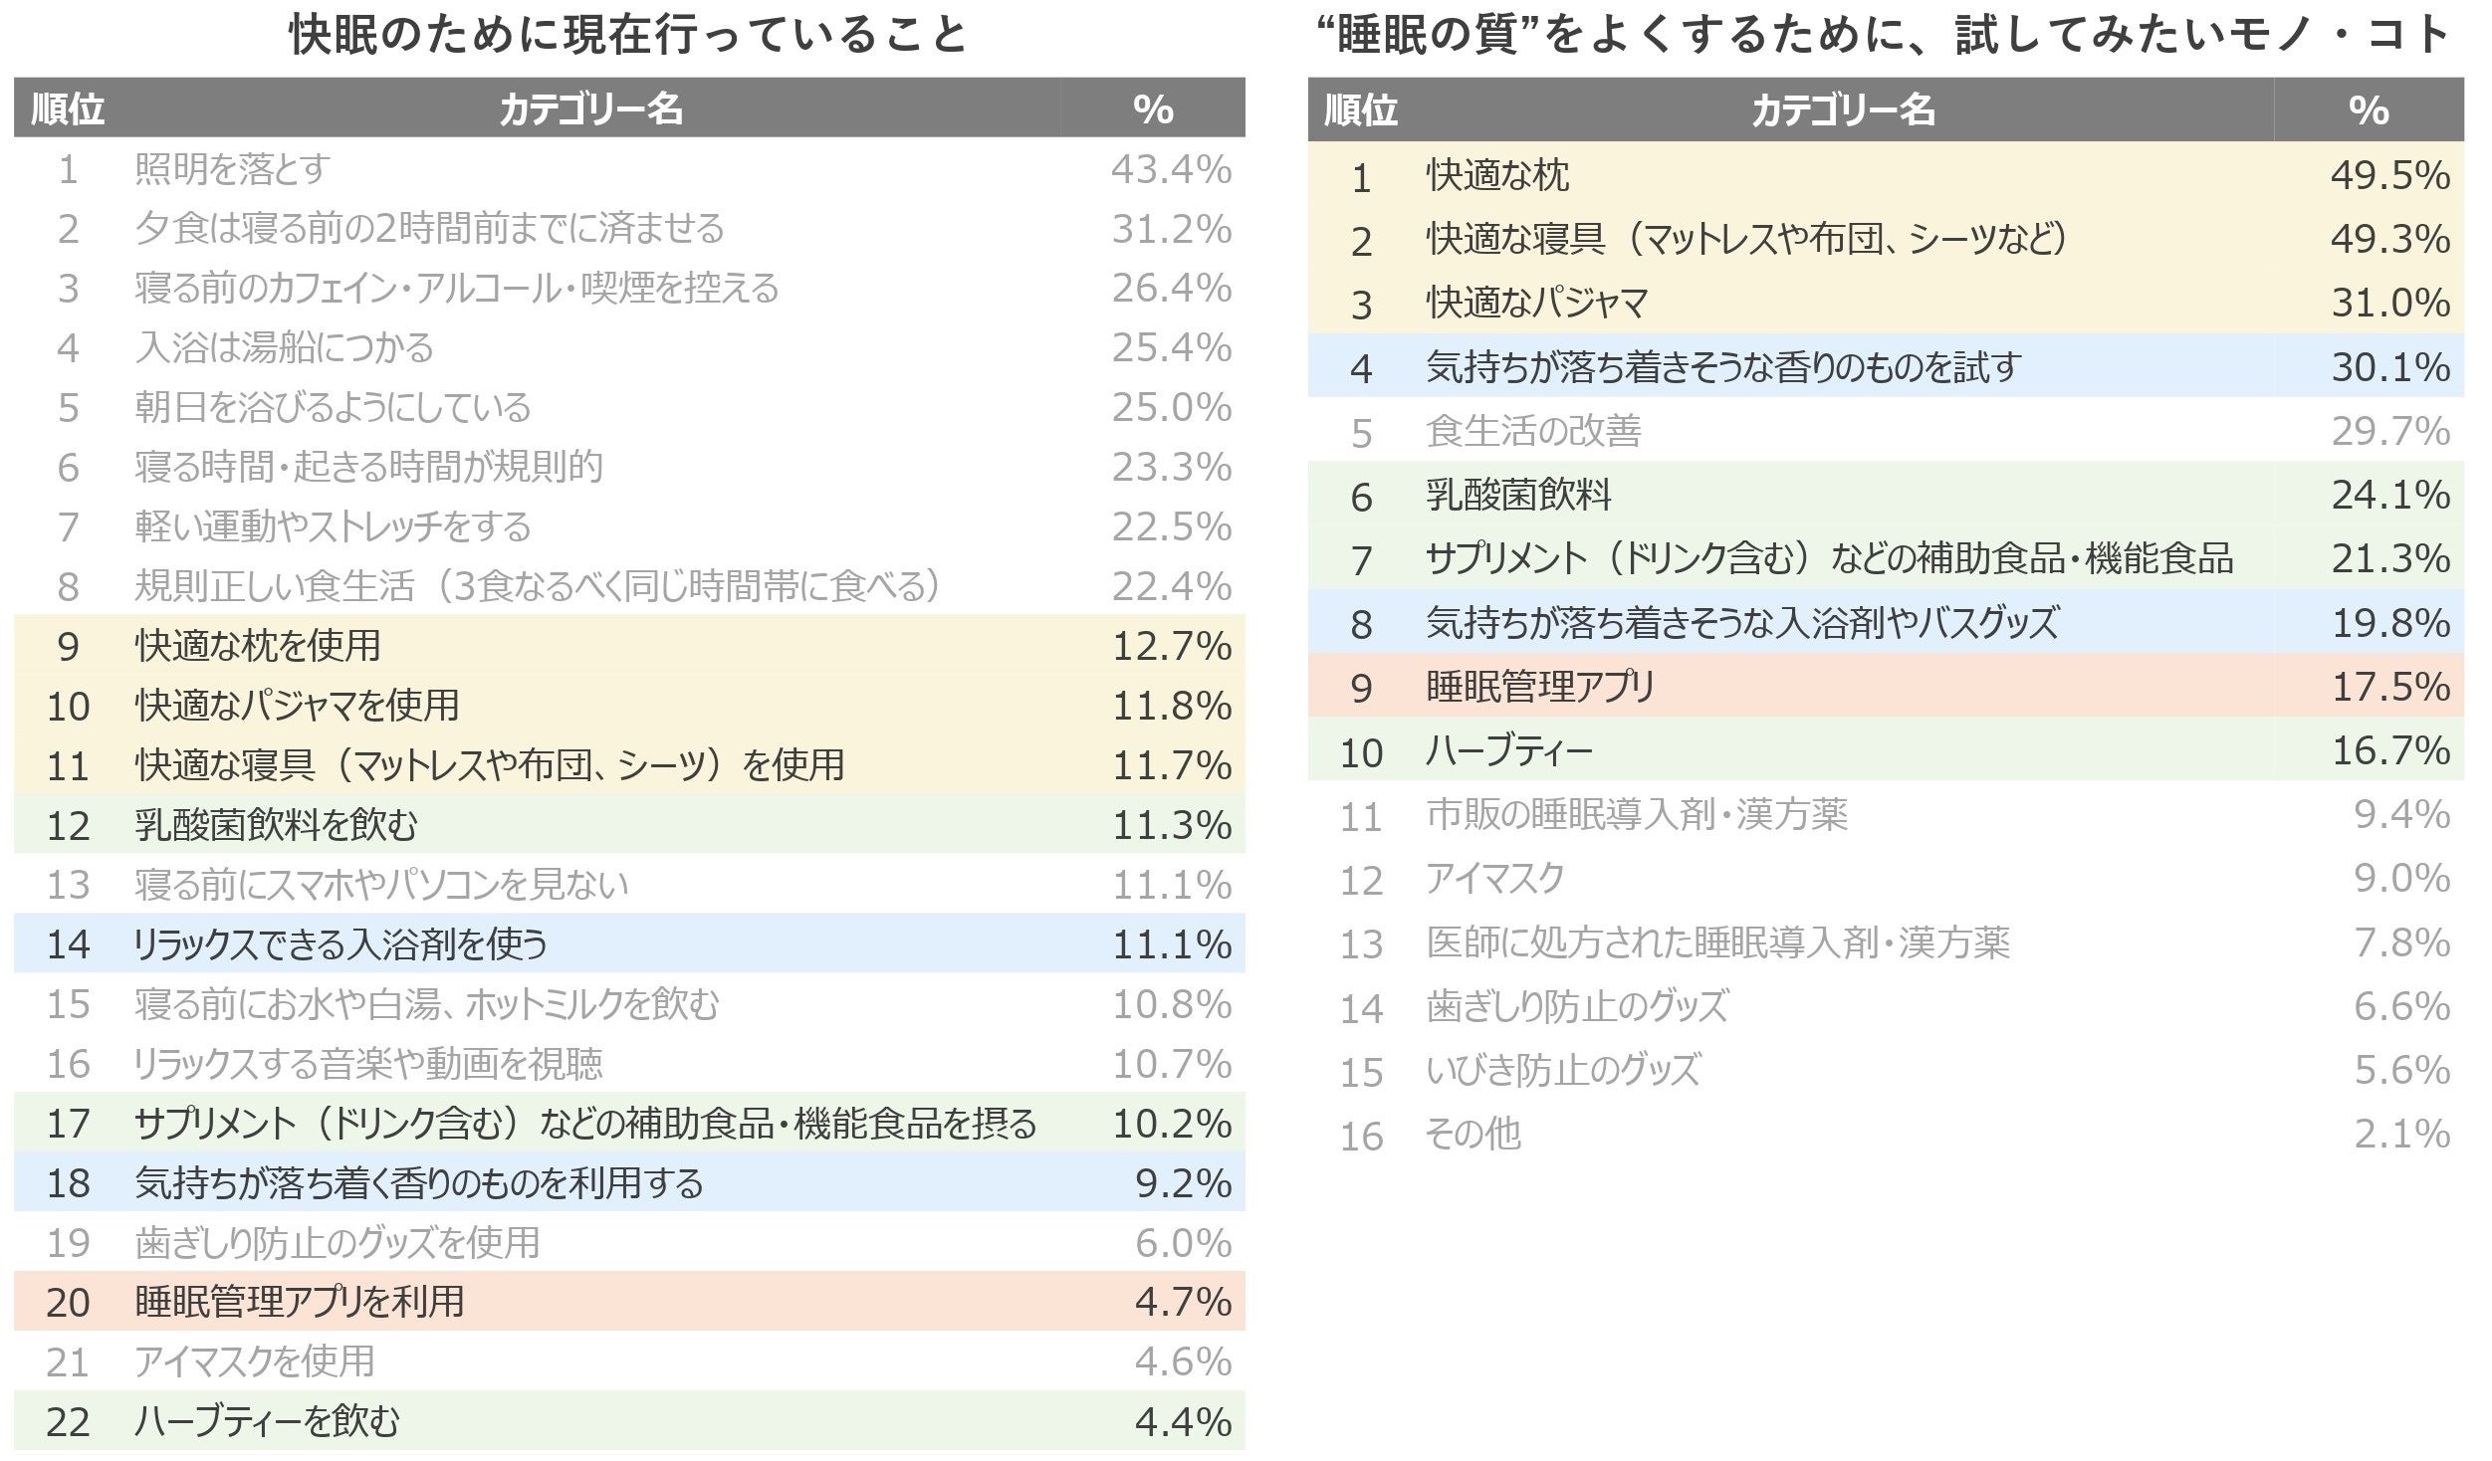The image size is (2492, 1461).
Task: Click the その他 row
Action: click(1886, 1134)
